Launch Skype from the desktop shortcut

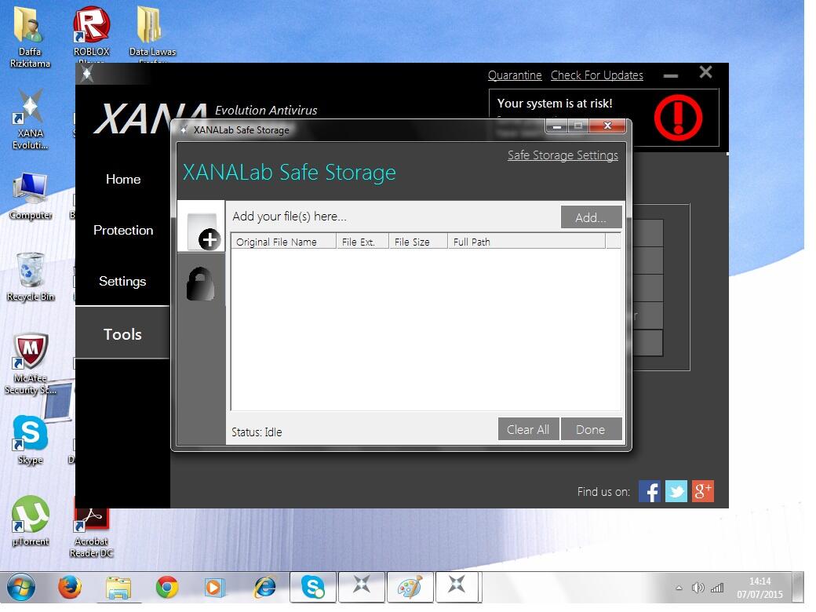(30, 440)
